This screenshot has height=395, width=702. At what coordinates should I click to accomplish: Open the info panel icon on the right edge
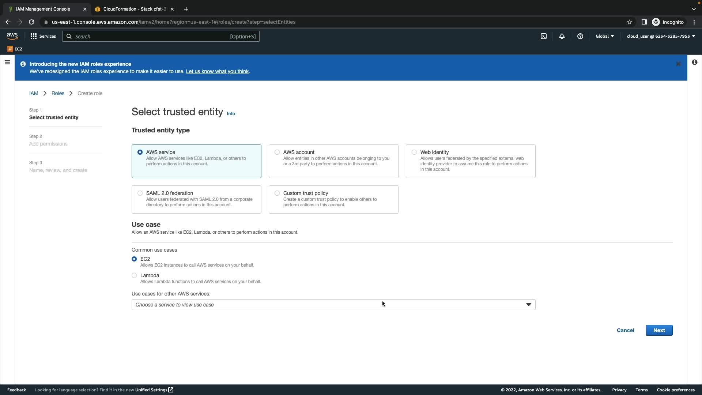click(x=694, y=62)
